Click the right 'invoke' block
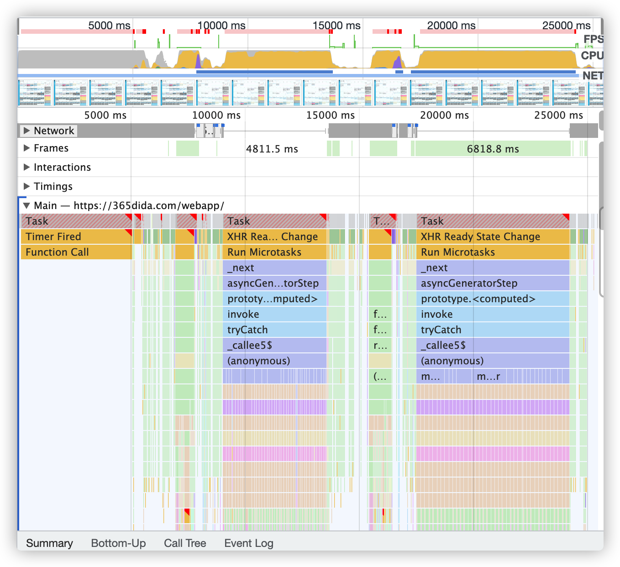620x567 pixels. click(x=493, y=314)
